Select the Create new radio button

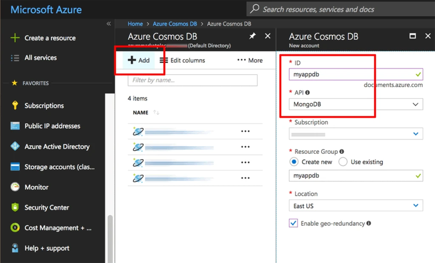click(294, 161)
